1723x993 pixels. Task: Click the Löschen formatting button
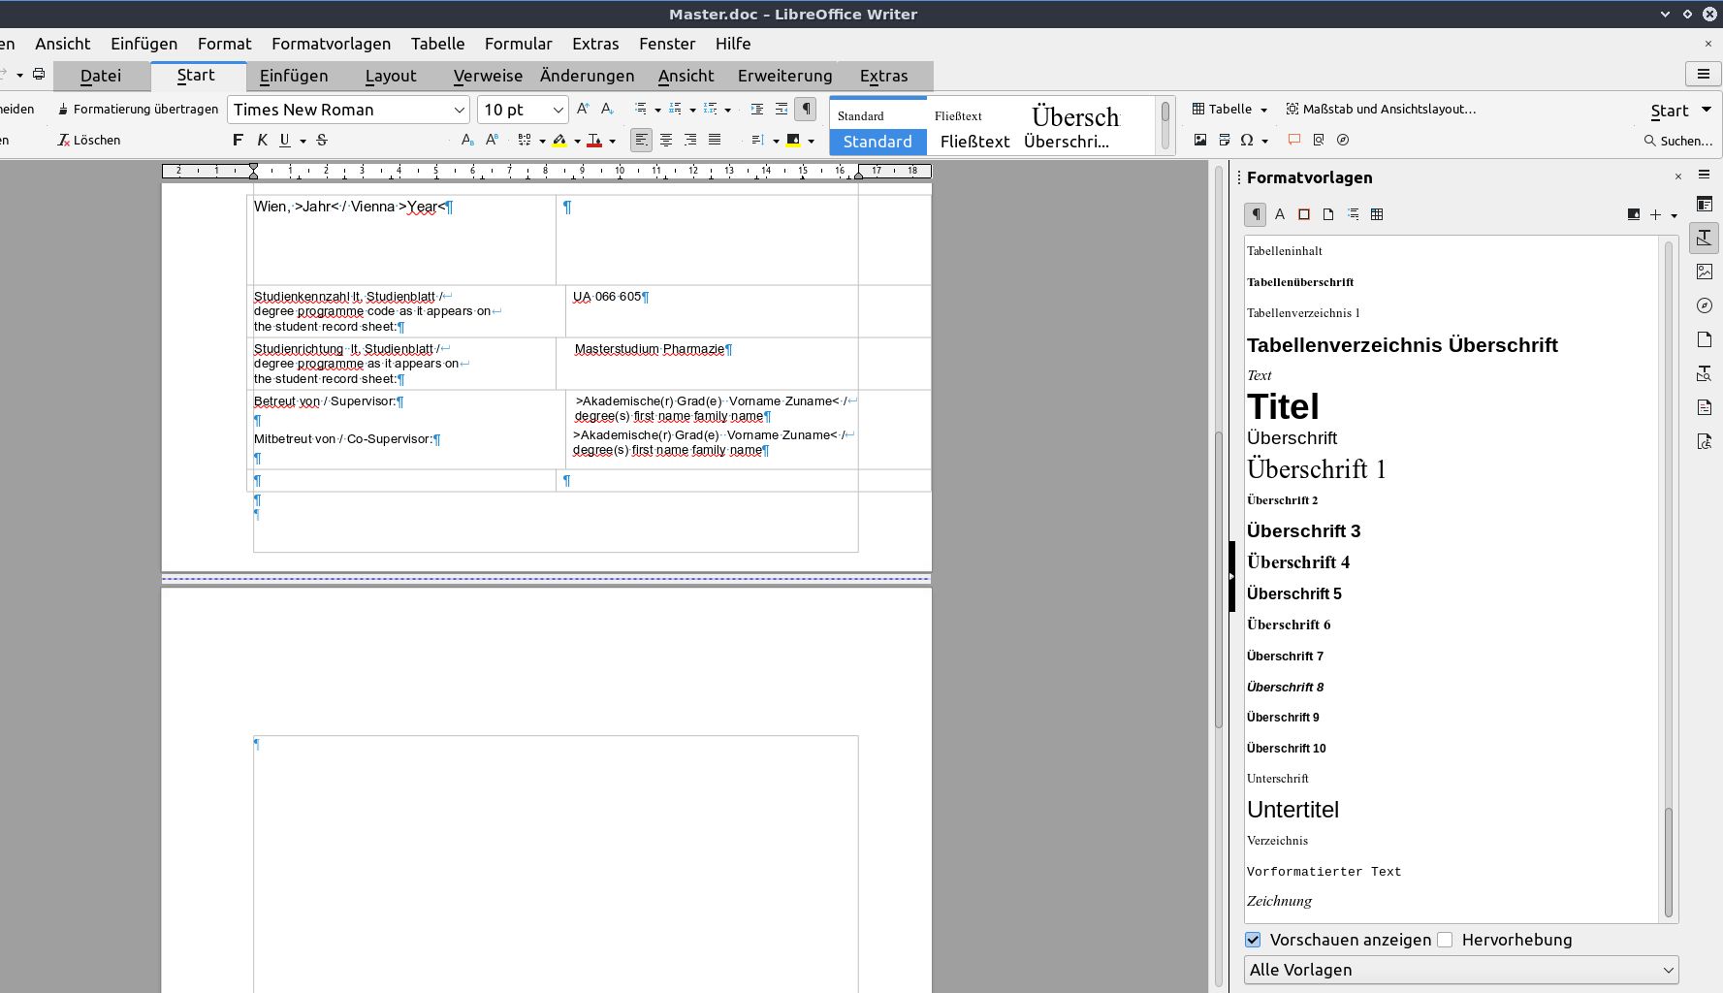pyautogui.click(x=89, y=141)
